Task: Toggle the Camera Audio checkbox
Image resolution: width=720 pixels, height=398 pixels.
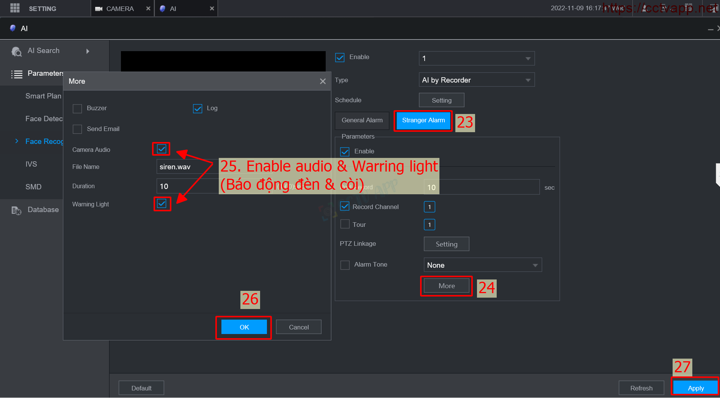Action: click(x=162, y=149)
